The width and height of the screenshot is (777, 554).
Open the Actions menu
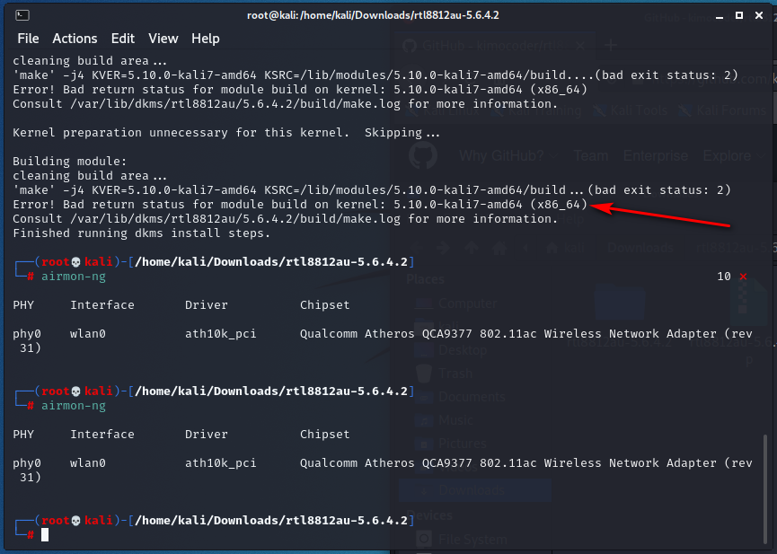tap(75, 39)
